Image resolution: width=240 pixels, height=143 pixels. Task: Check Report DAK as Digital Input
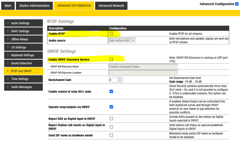111,118
